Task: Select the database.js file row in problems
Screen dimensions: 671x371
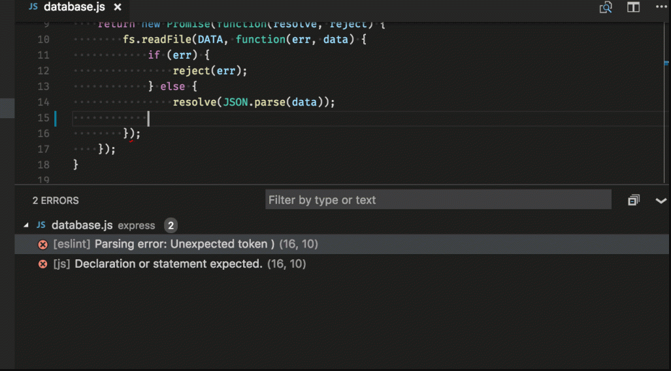Action: click(342, 225)
